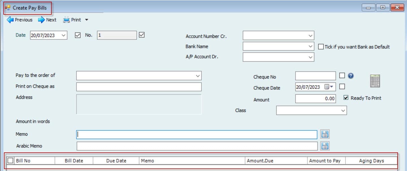Minimize the Create Pay Bills window
Screen dimensions: 407x171
[x=369, y=8]
